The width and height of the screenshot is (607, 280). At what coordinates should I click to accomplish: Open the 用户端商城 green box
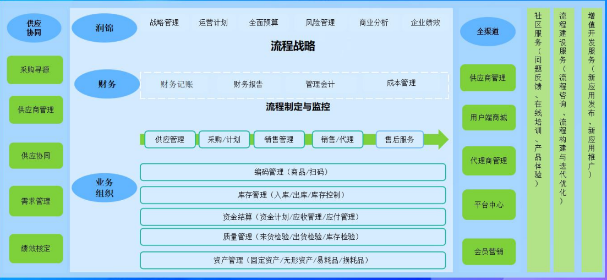click(x=489, y=117)
